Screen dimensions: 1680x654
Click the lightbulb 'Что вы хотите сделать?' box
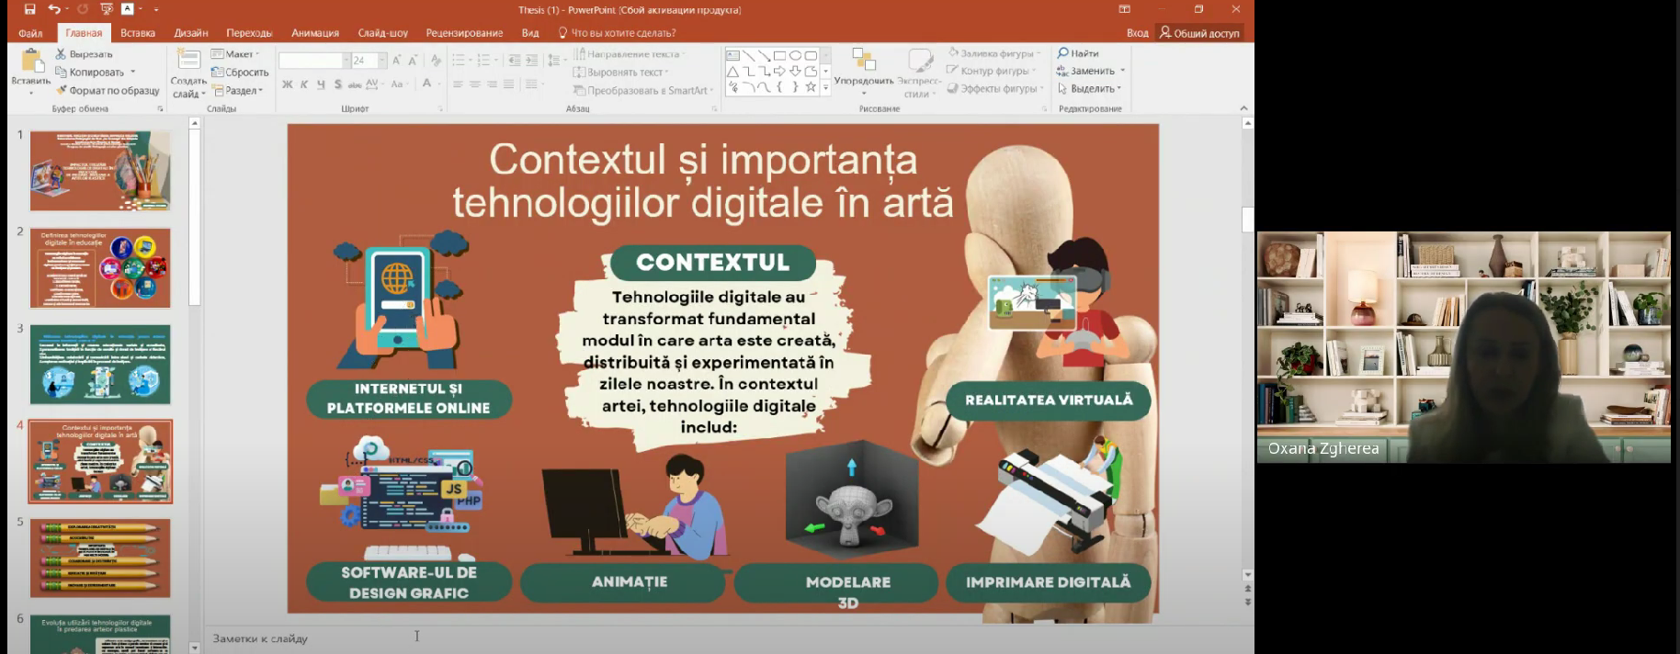[x=617, y=33]
